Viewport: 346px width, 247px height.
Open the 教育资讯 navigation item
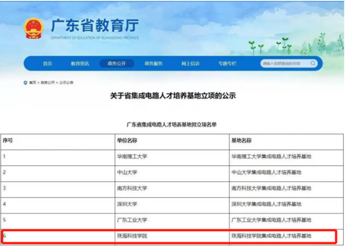(x=80, y=64)
